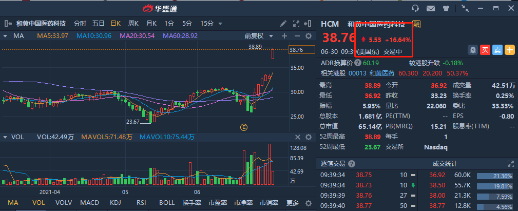Open MA indicator settings gear
This screenshot has width=518, height=211.
tap(309, 35)
